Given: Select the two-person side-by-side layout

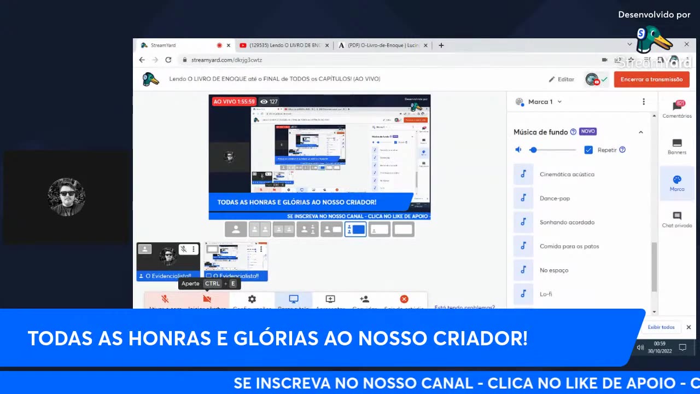Looking at the screenshot, I should (x=260, y=230).
